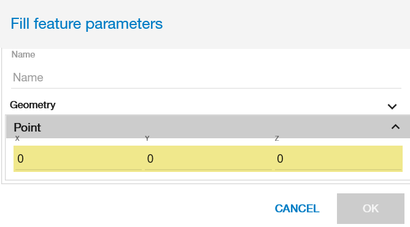Click the Z label above last field
The height and width of the screenshot is (227, 410).
(277, 138)
